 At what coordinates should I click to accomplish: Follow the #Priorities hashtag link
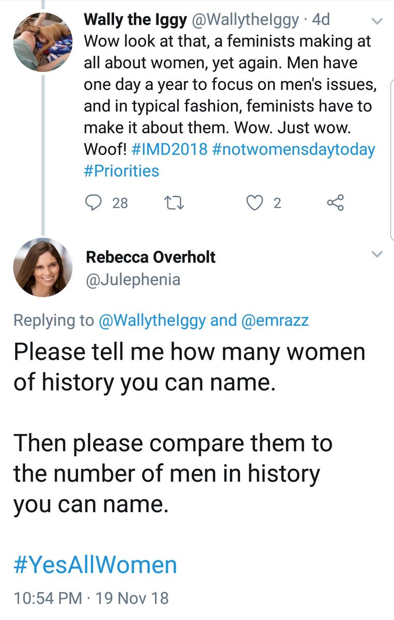pyautogui.click(x=121, y=171)
